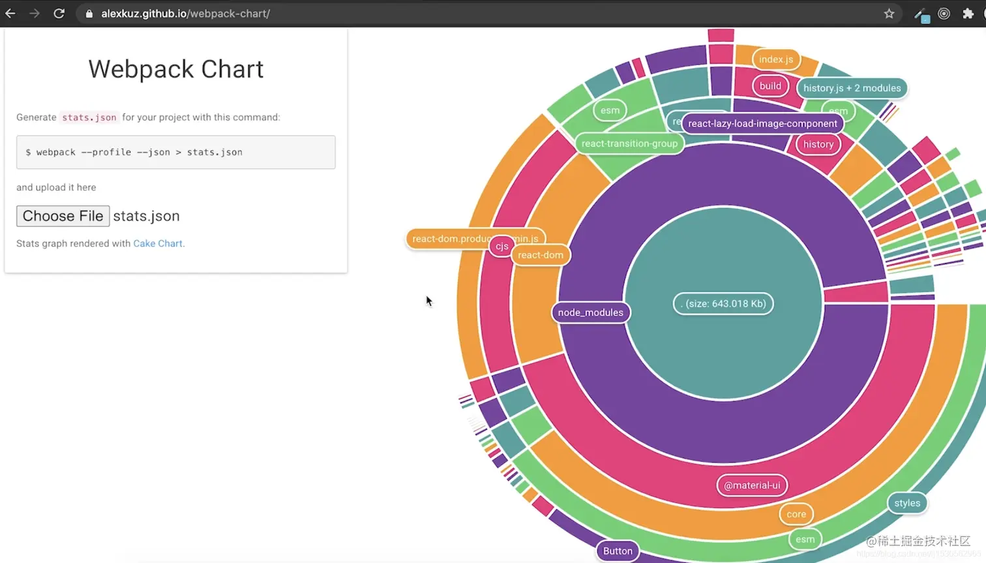Click the stats.json code snippet
The image size is (986, 563).
89,117
